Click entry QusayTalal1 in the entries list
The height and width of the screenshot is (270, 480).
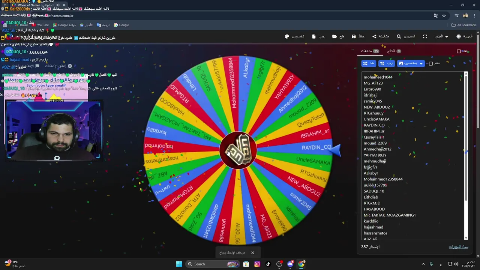374,137
